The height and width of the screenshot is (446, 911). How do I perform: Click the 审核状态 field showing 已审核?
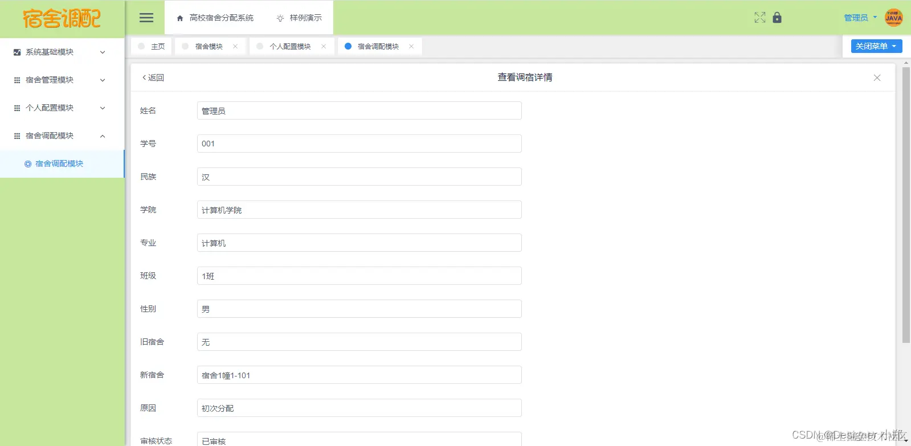pos(359,439)
